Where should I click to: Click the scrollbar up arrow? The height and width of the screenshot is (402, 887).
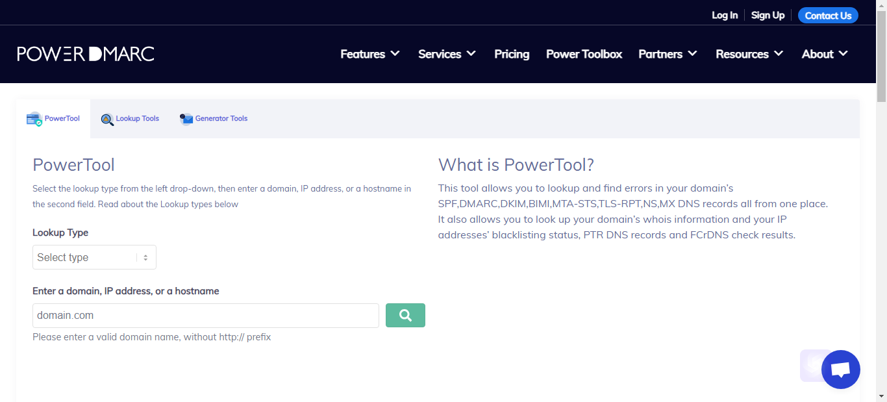(881, 5)
